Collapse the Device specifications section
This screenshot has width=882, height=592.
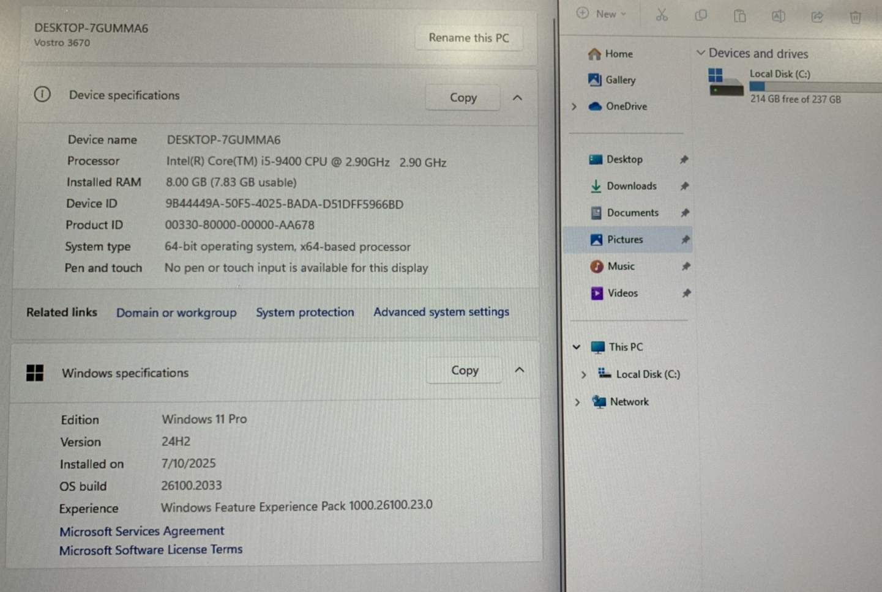(x=517, y=98)
